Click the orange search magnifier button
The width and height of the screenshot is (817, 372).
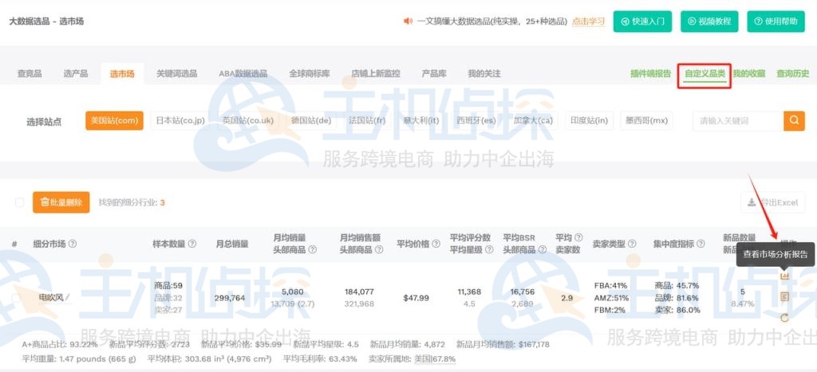coord(794,121)
